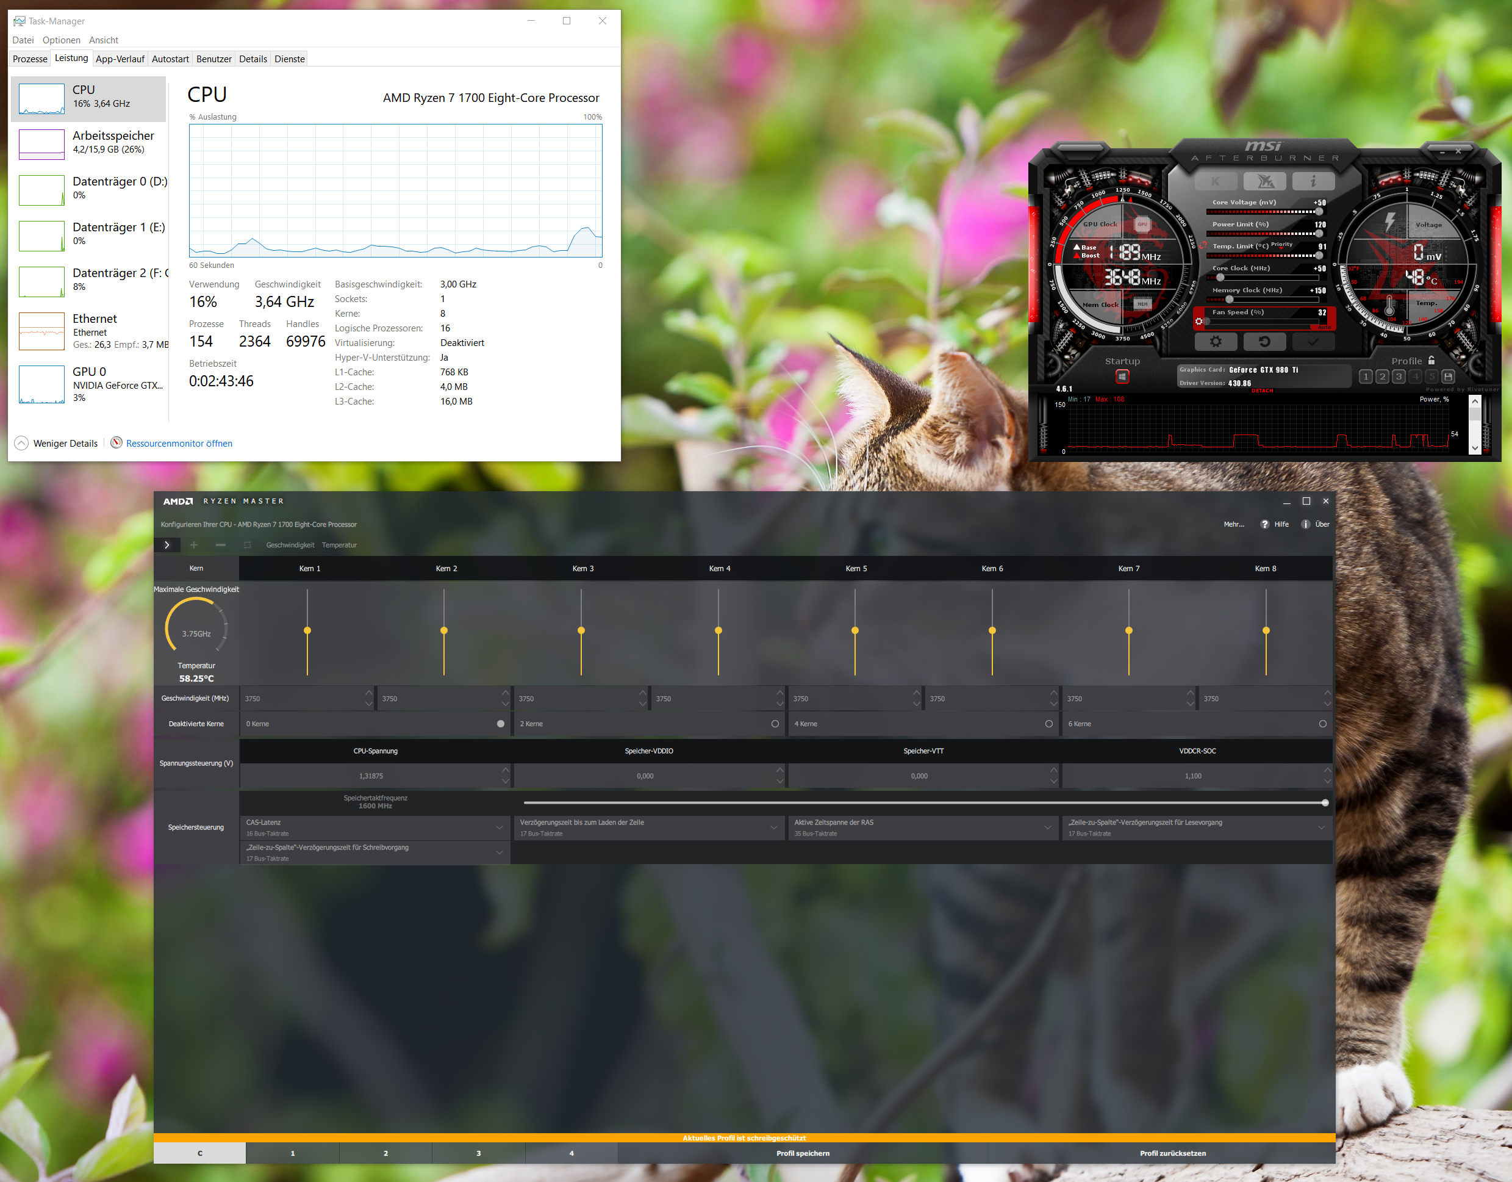Screen dimensions: 1512x1182
Task: Open Afterburner settings gear button
Action: 1215,342
